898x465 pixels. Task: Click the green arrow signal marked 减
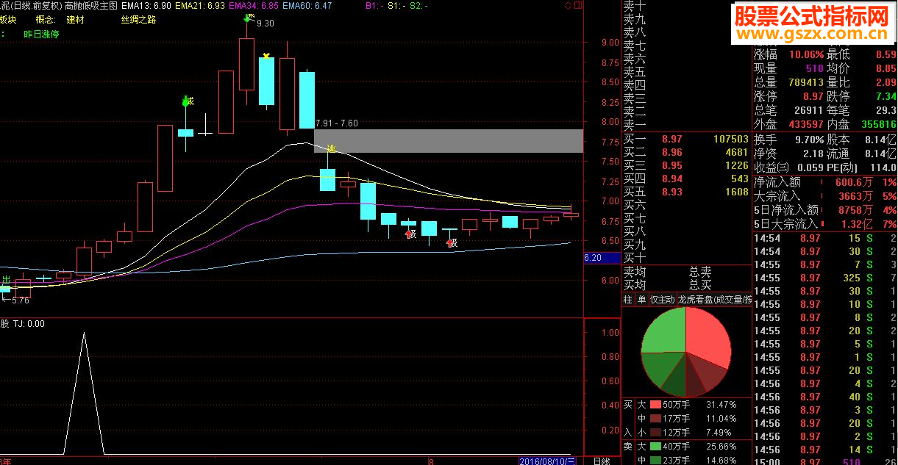(187, 101)
